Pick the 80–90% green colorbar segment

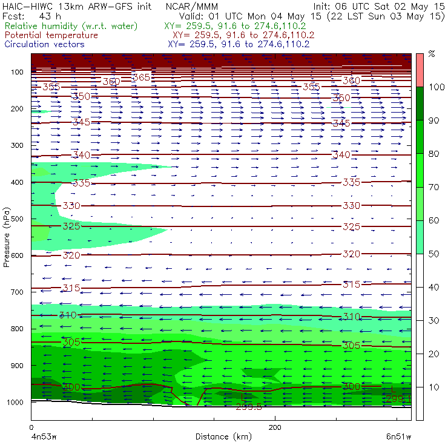420,137
